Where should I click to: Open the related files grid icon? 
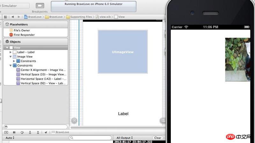click(5, 17)
